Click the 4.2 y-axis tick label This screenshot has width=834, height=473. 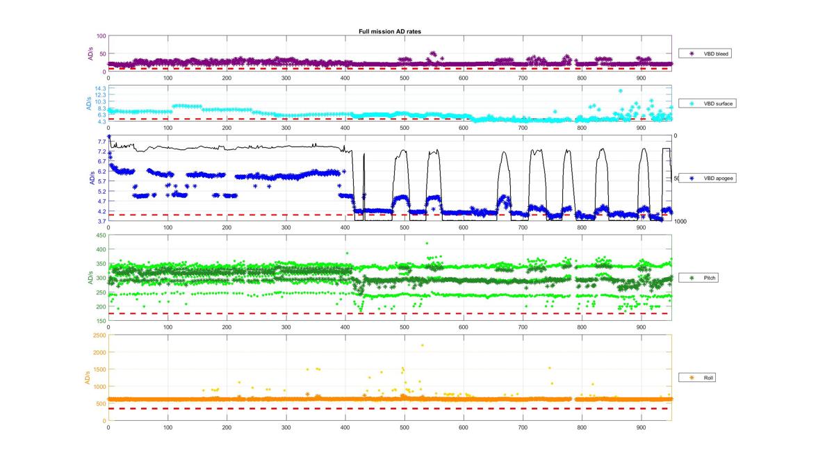click(102, 211)
